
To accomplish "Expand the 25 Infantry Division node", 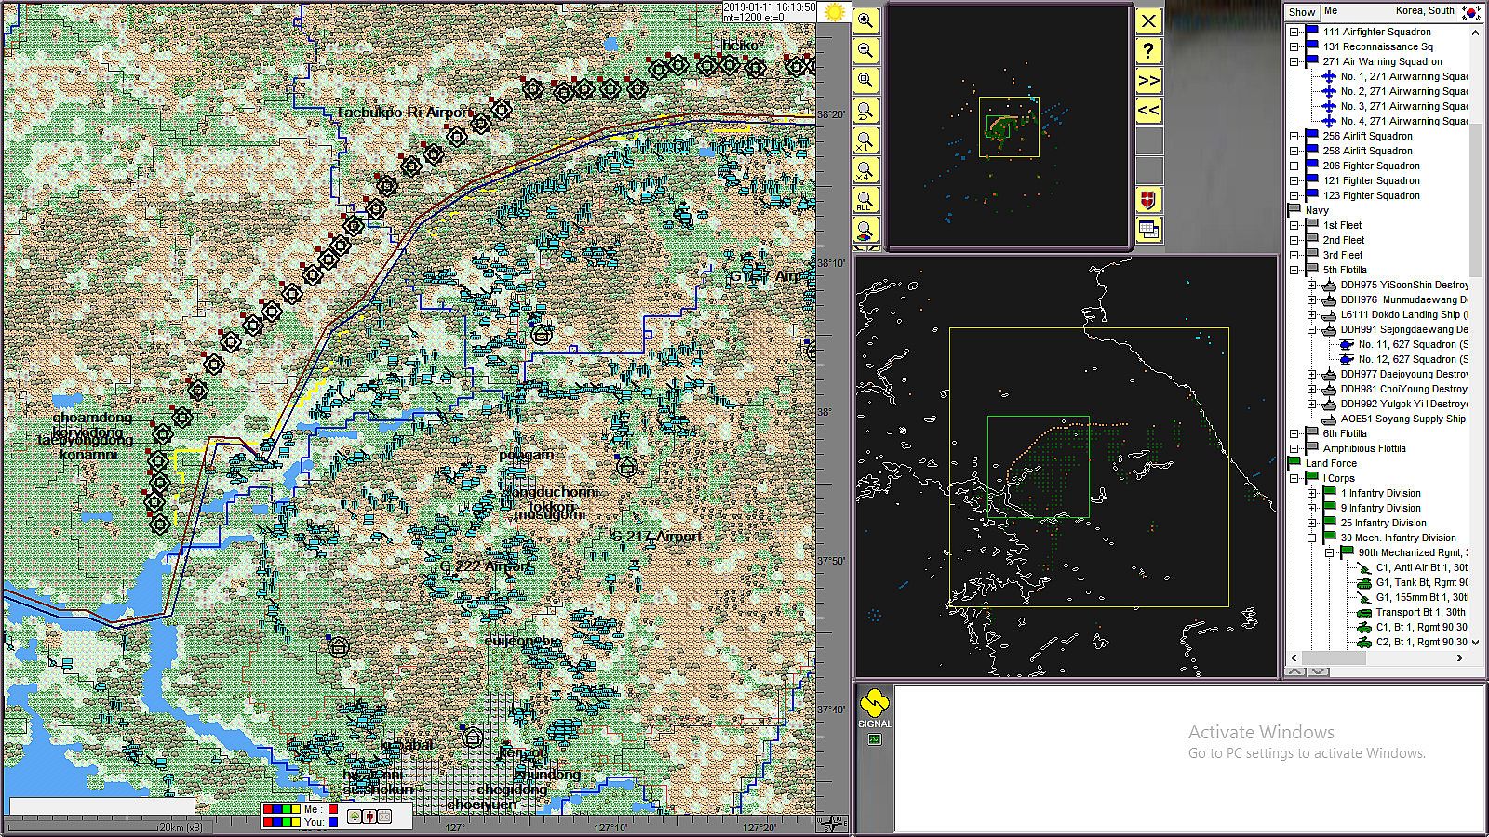I will tap(1311, 523).
